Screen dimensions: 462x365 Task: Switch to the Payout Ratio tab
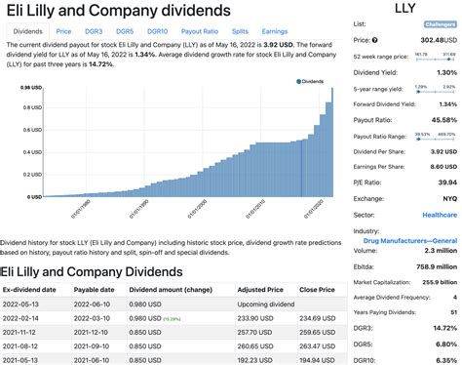click(x=200, y=31)
